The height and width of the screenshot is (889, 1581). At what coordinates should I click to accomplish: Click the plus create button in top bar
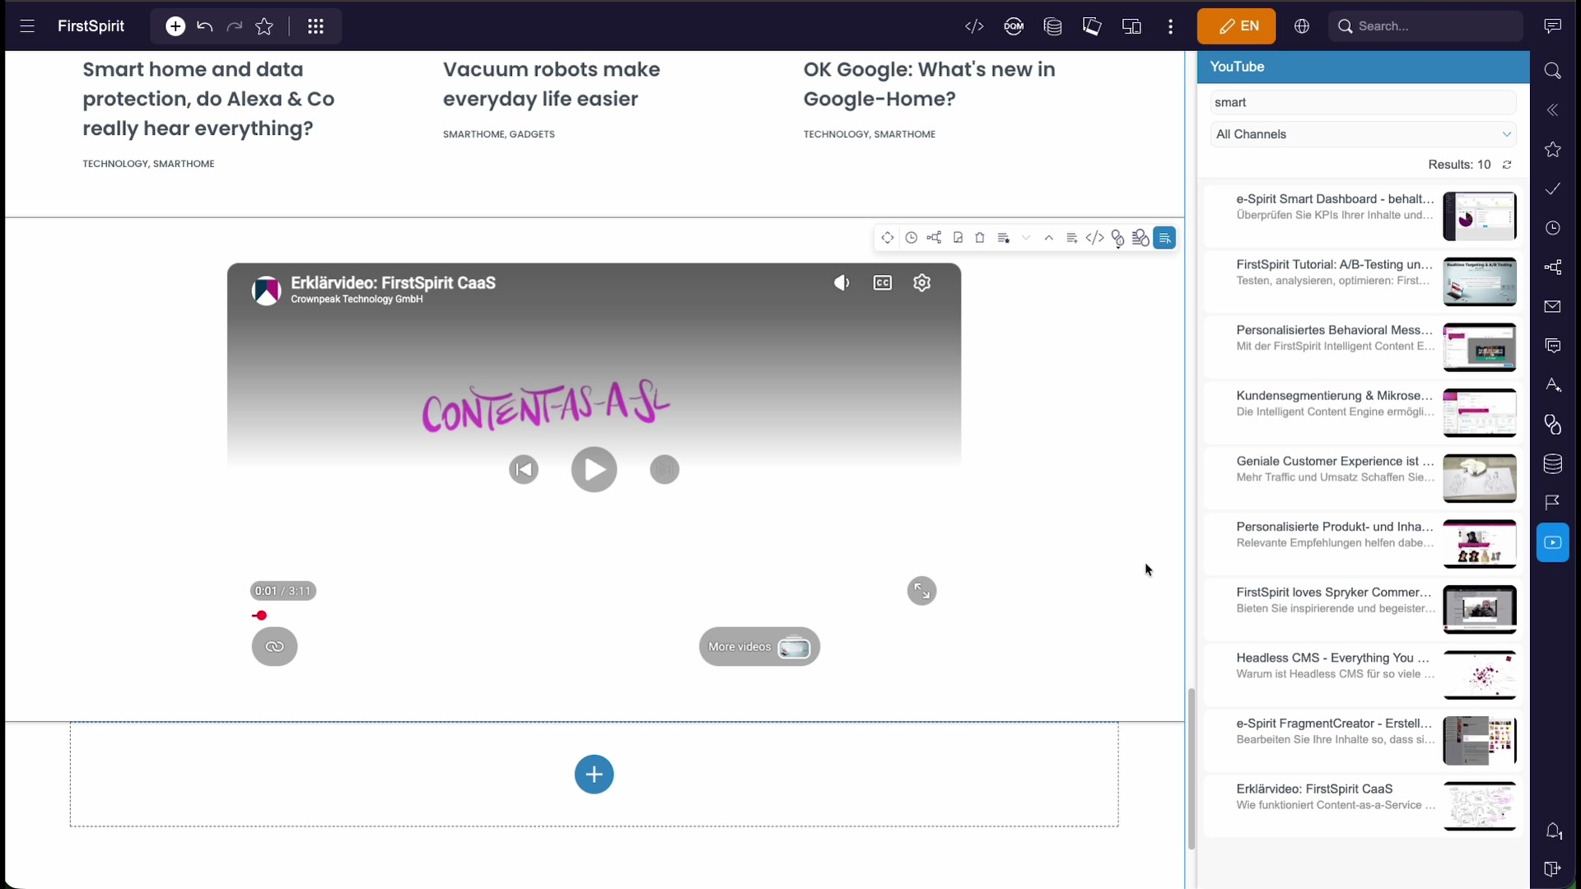pos(175,26)
